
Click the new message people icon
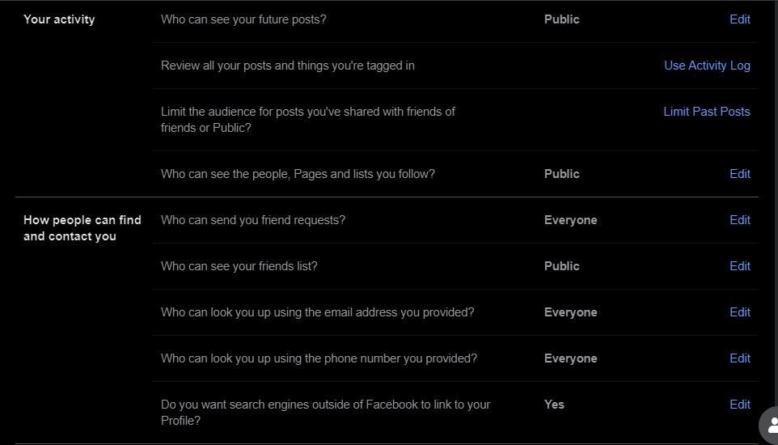770,426
